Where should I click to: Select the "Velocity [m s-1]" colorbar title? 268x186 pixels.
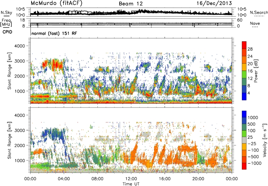click(x=265, y=140)
